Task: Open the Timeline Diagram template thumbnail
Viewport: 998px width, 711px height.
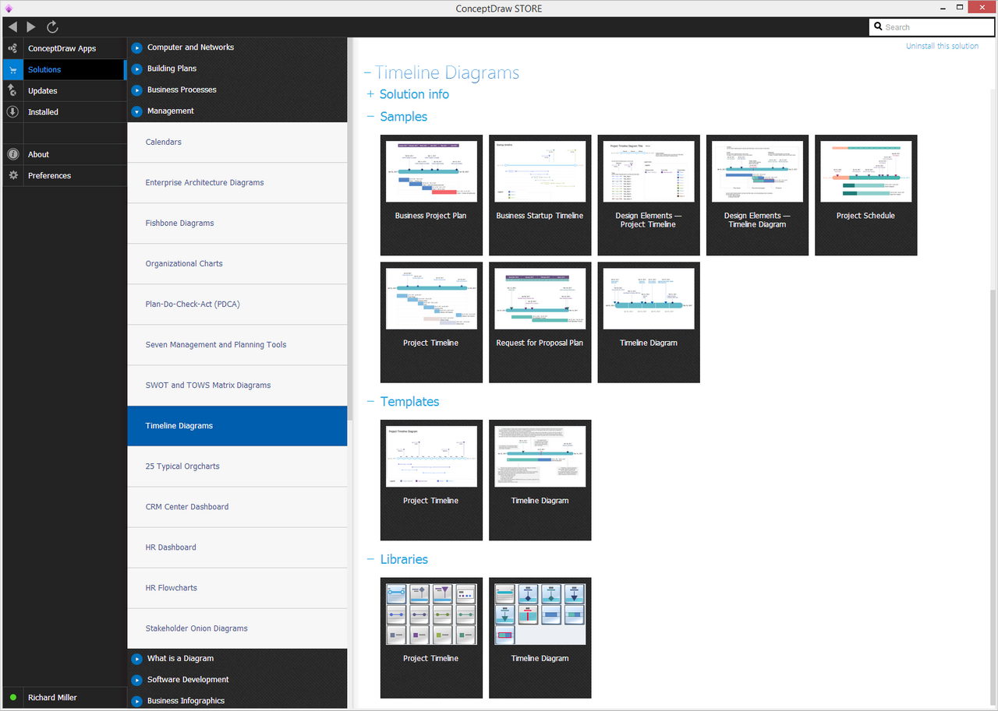Action: pos(540,480)
